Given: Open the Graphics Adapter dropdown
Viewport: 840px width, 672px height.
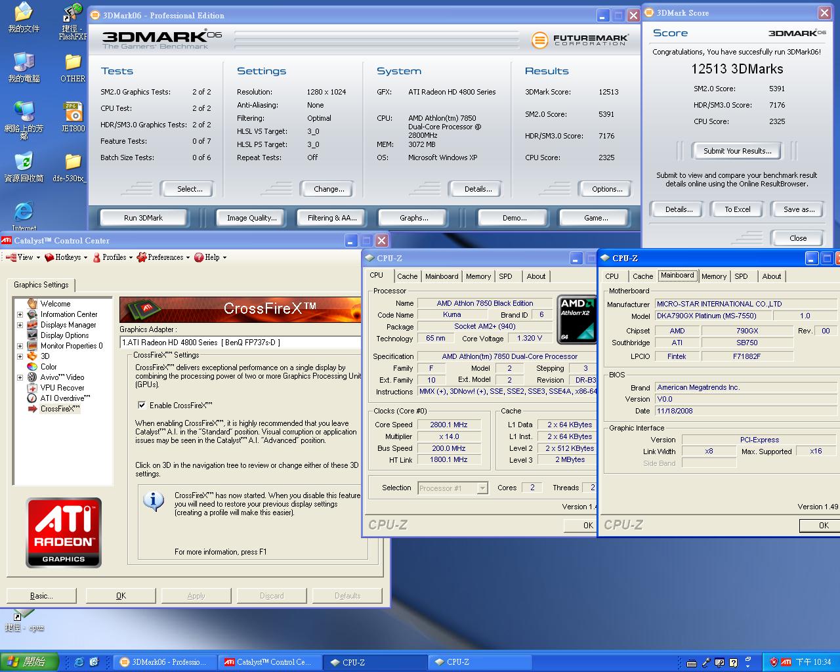Looking at the screenshot, I should [240, 342].
